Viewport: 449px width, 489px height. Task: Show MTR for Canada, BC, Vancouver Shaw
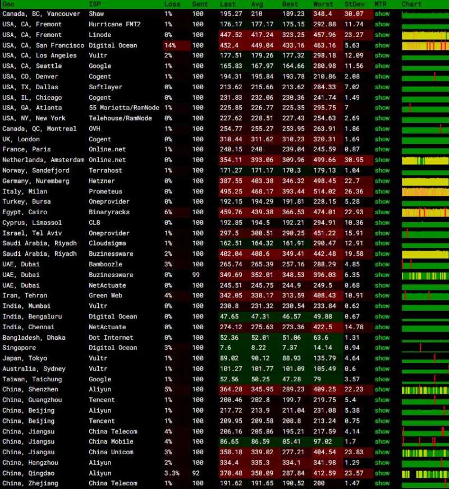(x=382, y=13)
